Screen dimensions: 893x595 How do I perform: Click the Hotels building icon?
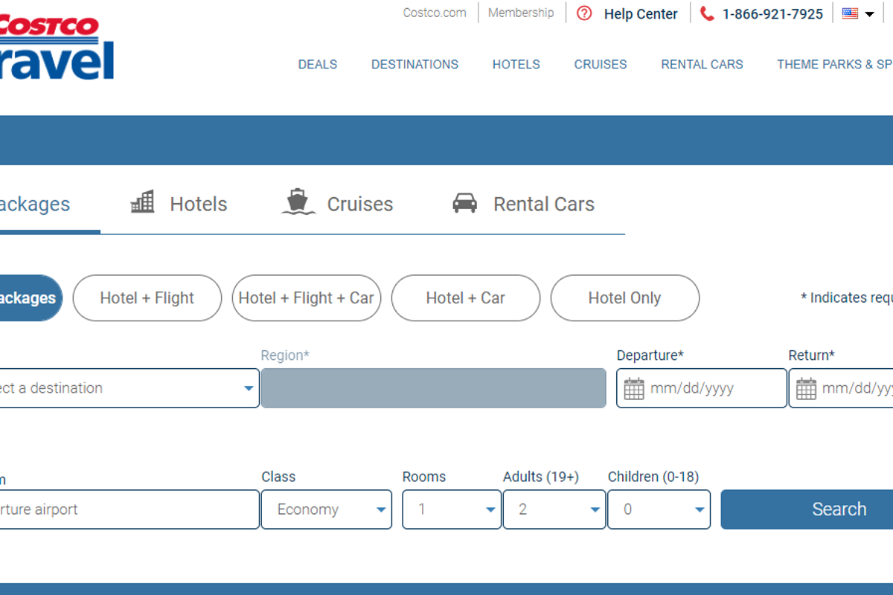pos(142,202)
